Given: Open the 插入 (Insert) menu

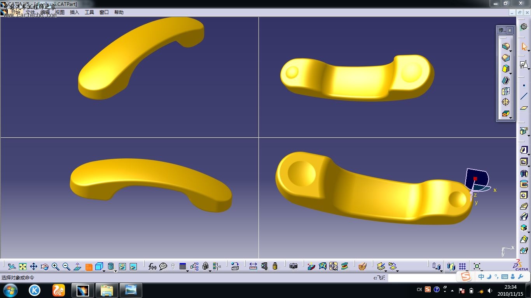Looking at the screenshot, I should point(74,12).
